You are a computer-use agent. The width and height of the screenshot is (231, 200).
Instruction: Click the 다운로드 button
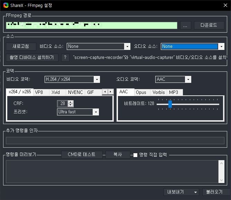(x=209, y=25)
